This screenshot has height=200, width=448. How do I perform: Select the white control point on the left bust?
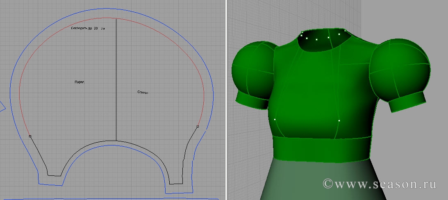click(x=275, y=119)
